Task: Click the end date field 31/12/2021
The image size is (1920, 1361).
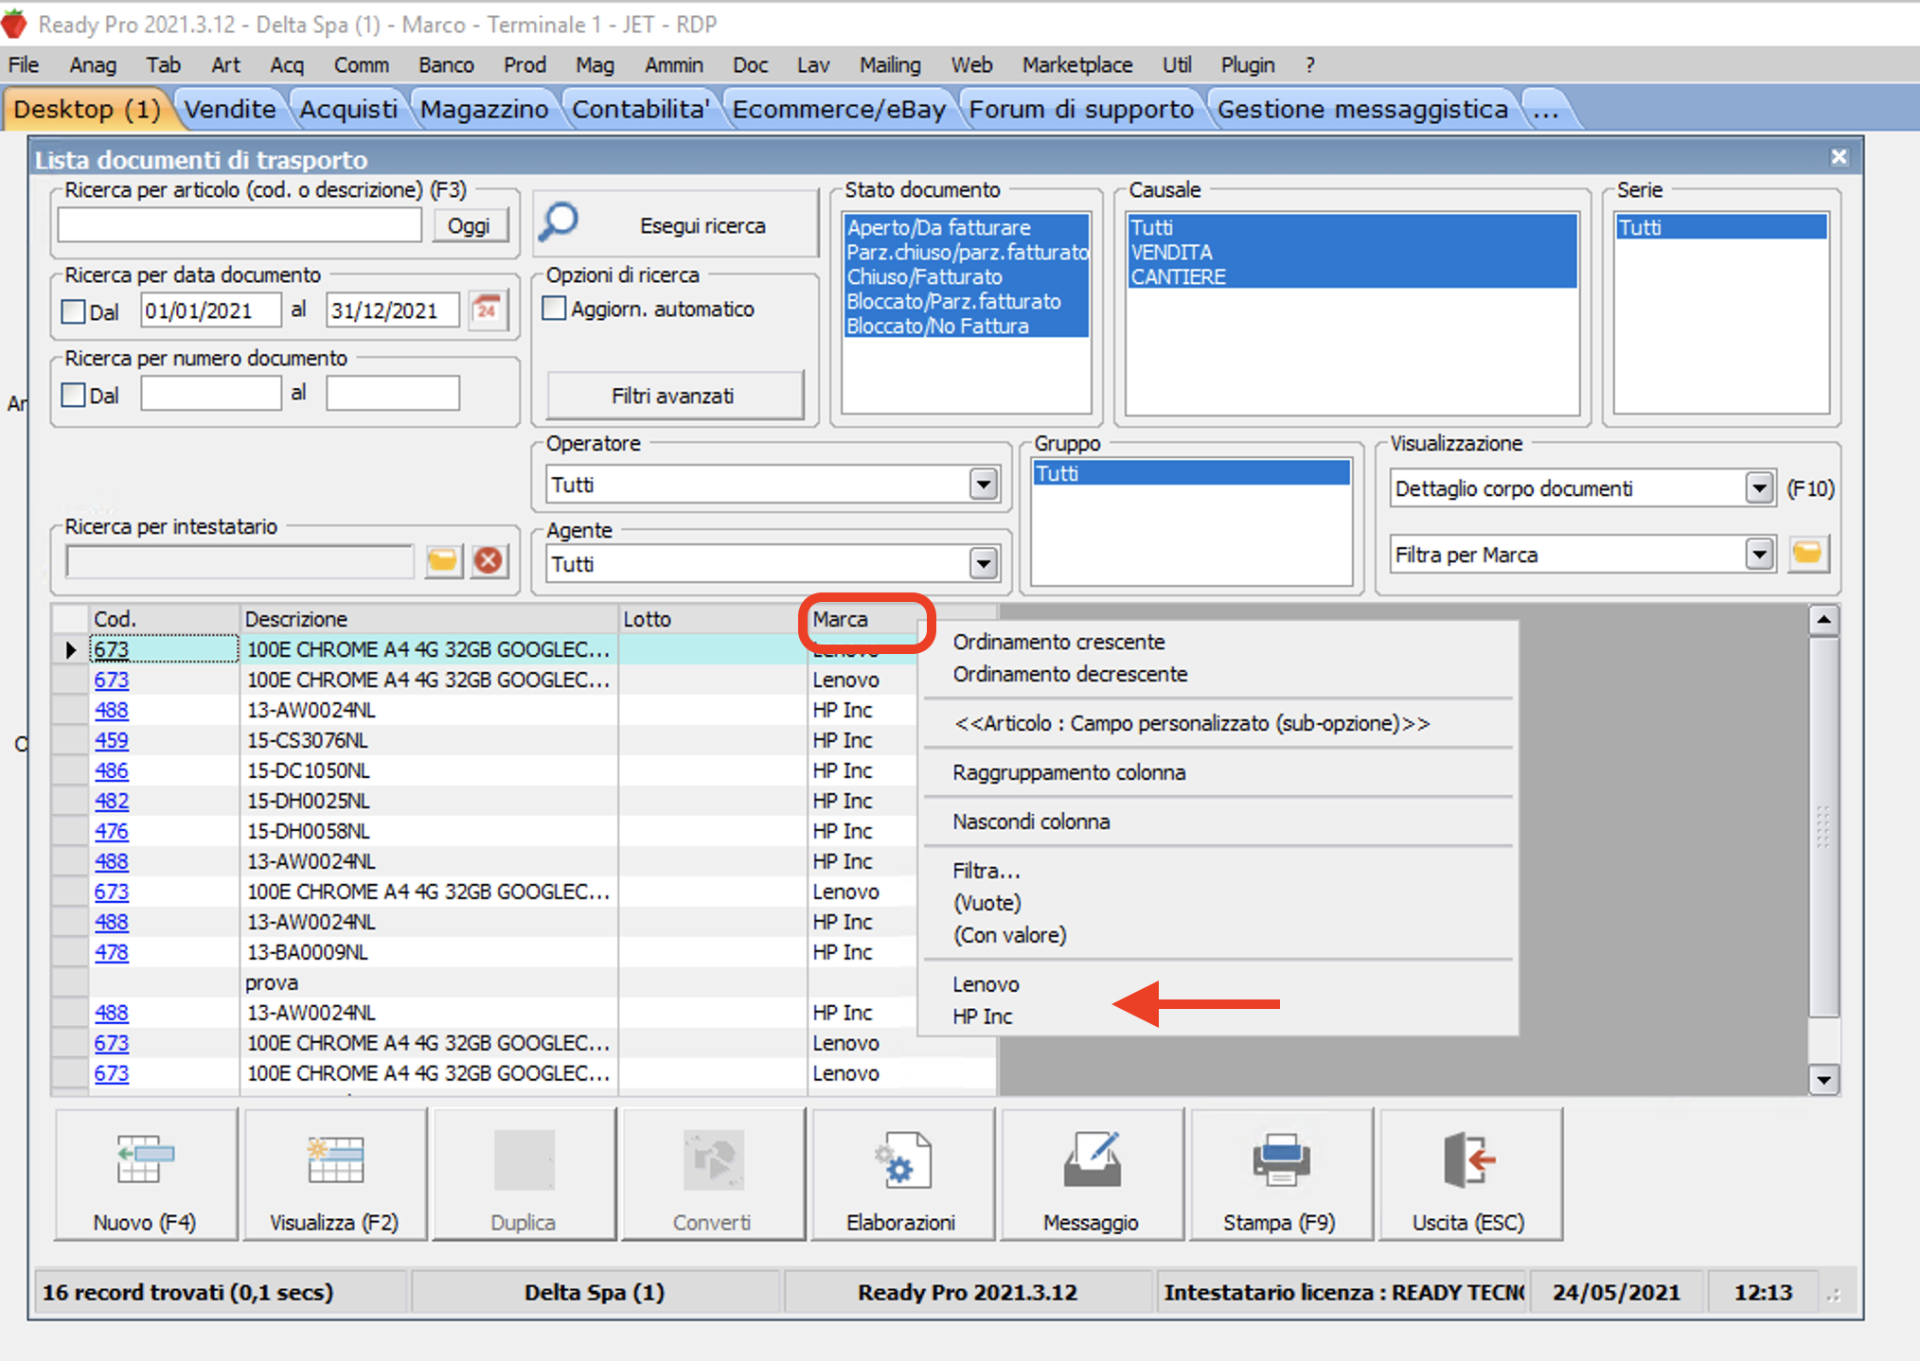Action: click(392, 310)
